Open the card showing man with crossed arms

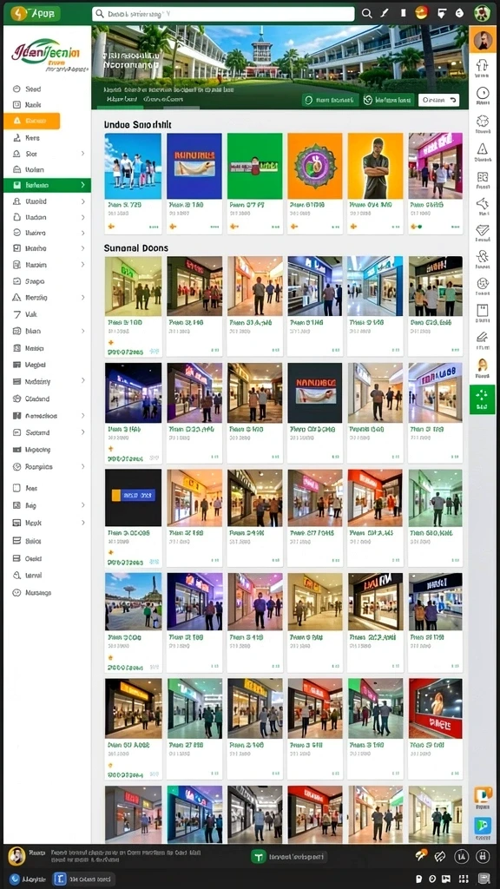375,183
